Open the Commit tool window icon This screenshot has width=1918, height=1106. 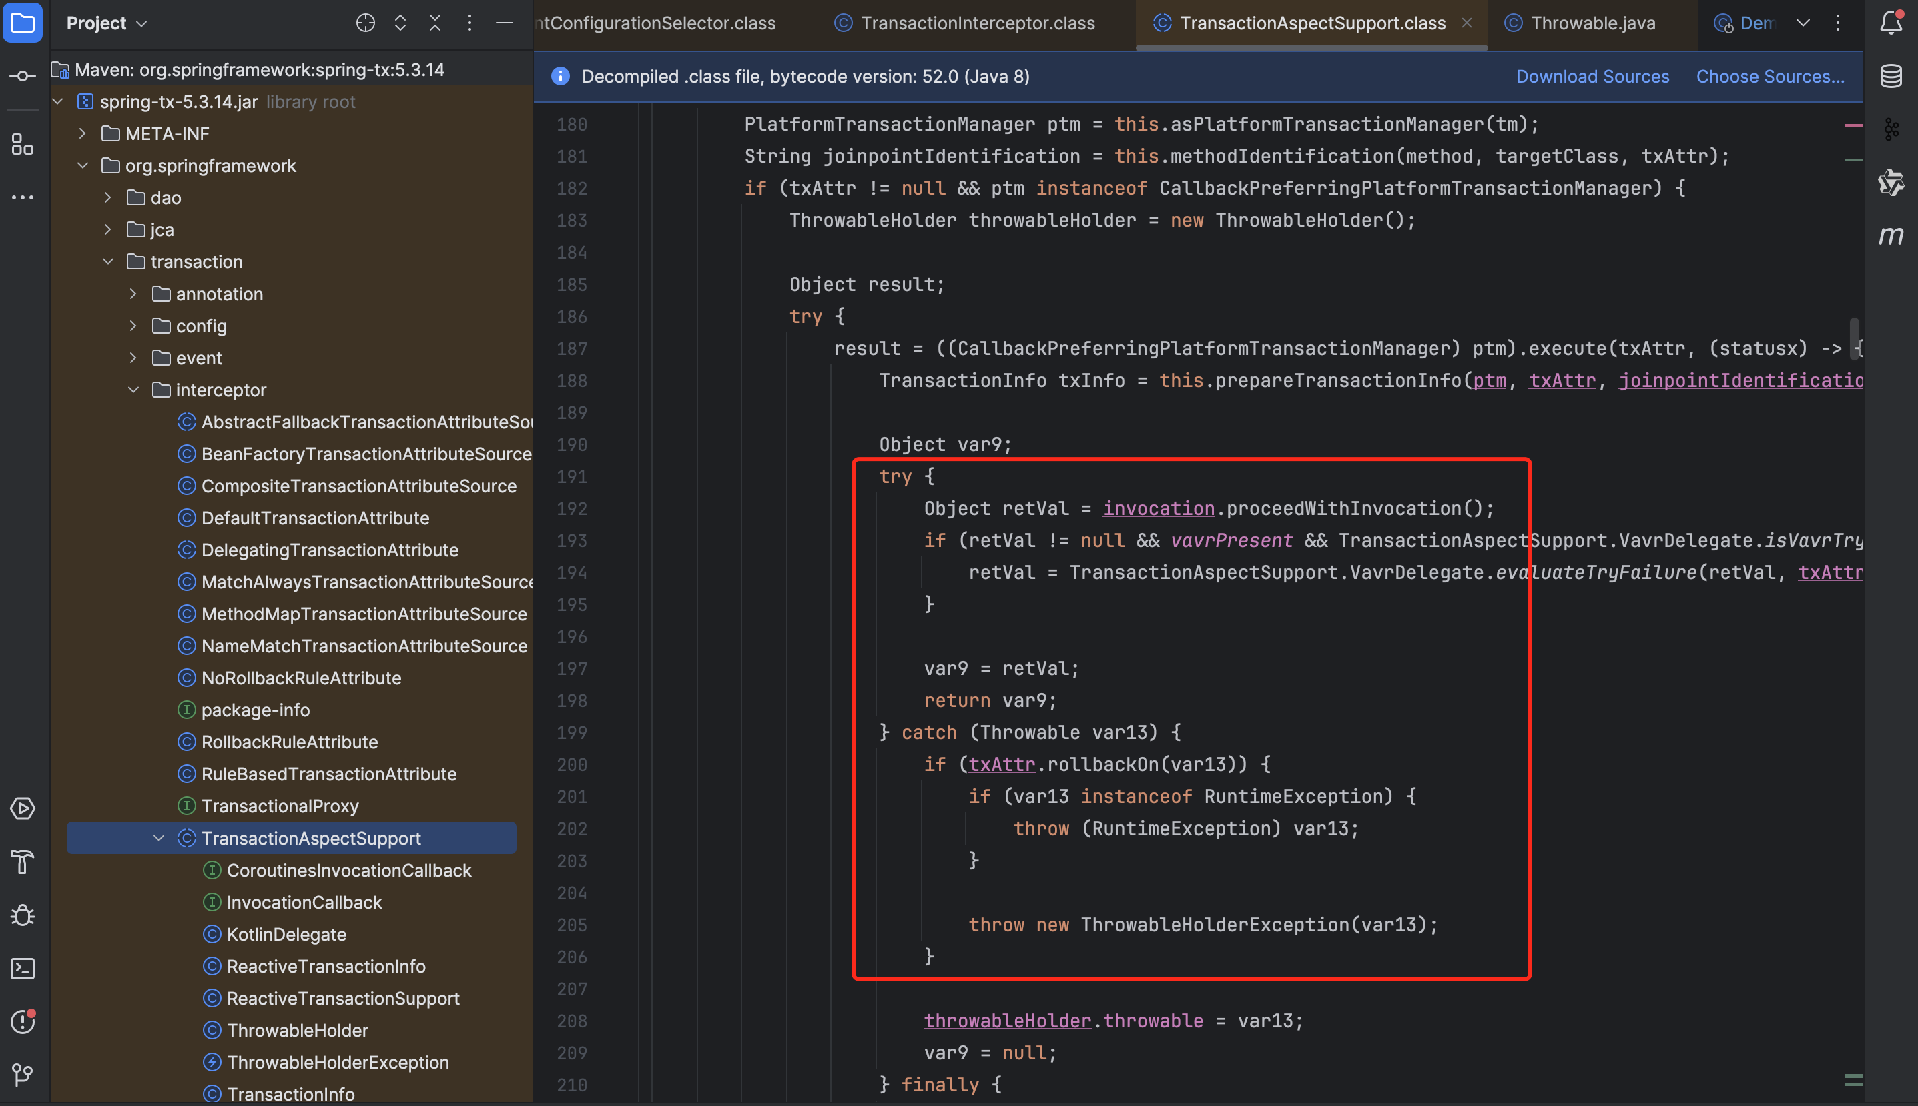[x=23, y=76]
